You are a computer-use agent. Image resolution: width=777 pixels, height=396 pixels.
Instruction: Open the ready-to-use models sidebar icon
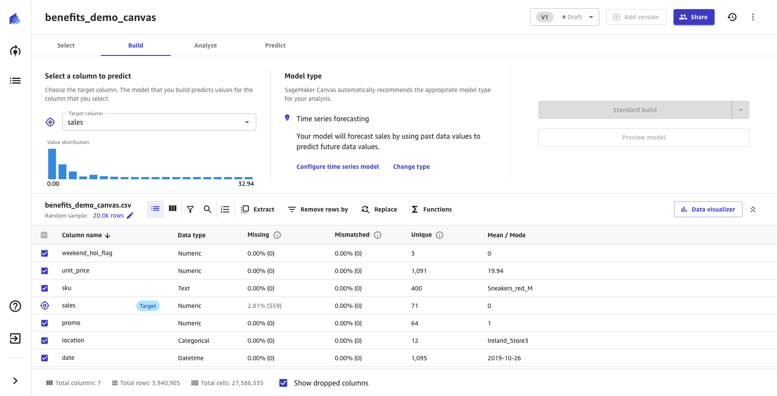(15, 51)
